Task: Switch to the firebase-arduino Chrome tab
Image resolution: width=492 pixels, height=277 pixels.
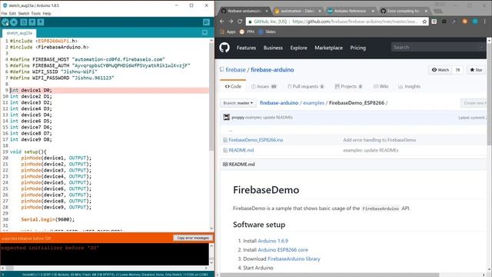Action: tap(244, 11)
